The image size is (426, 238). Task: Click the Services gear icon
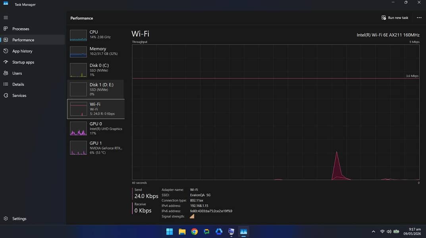[x=6, y=95]
